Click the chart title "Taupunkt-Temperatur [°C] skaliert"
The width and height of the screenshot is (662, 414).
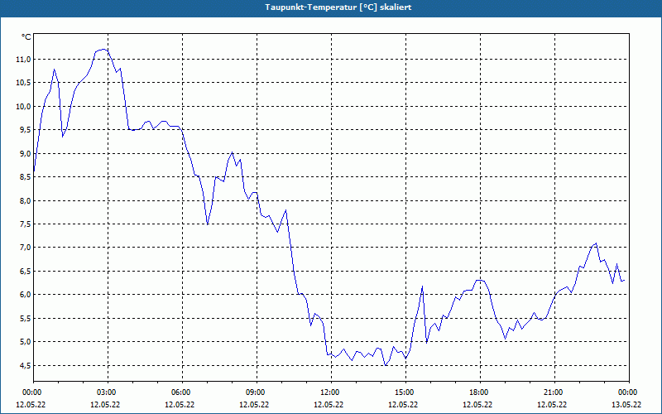(338, 7)
